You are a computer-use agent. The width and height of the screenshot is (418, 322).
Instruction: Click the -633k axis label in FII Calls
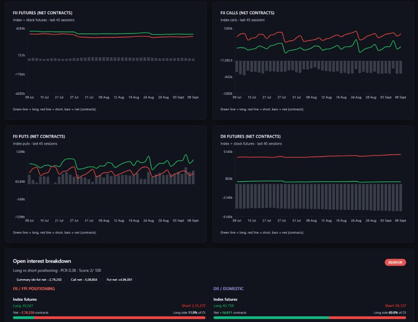point(228,77)
